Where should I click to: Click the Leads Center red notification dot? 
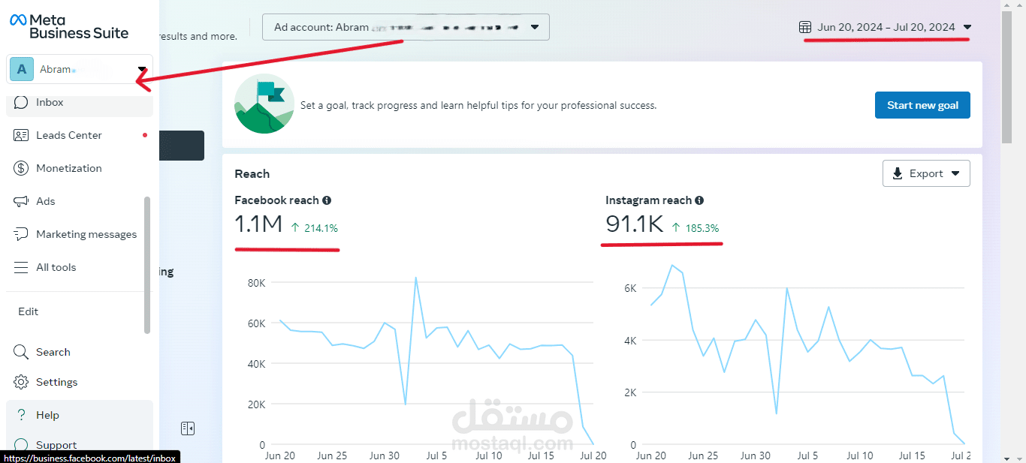click(145, 135)
